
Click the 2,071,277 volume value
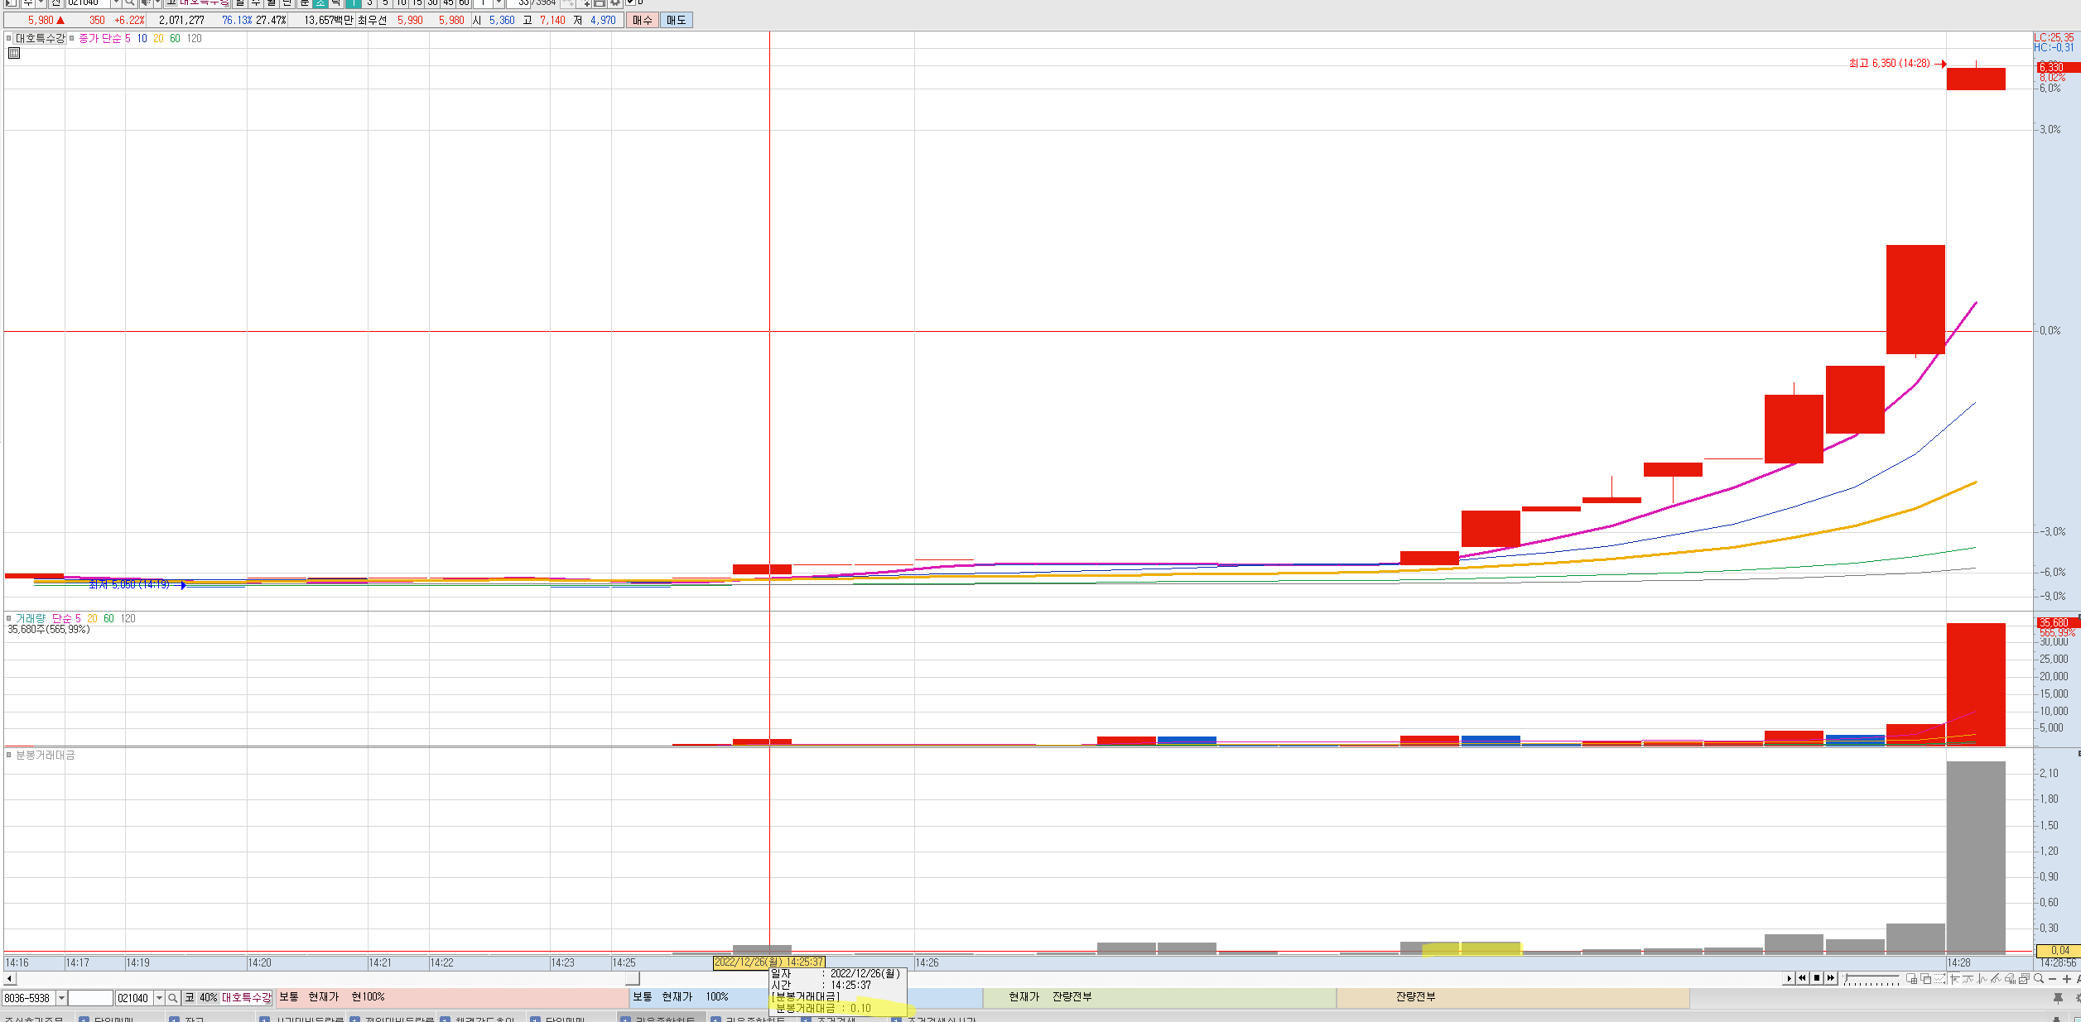[181, 20]
